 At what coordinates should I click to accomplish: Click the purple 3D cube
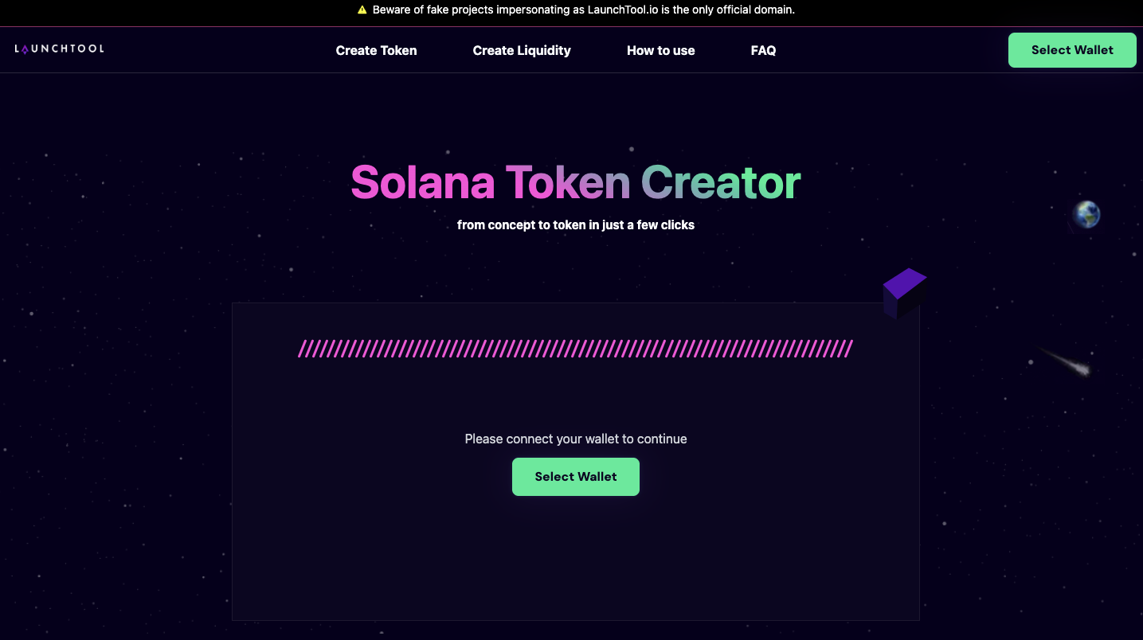[905, 293]
